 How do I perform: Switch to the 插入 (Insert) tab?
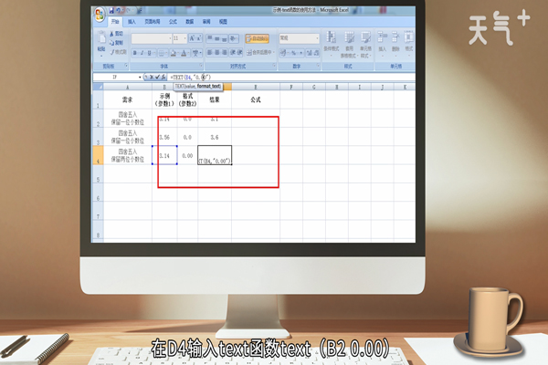pos(132,20)
